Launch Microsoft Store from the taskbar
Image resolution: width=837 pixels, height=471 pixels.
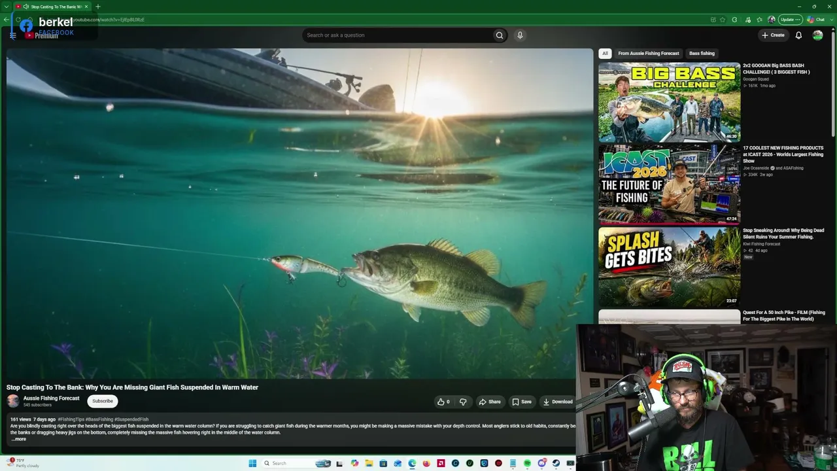(x=383, y=463)
